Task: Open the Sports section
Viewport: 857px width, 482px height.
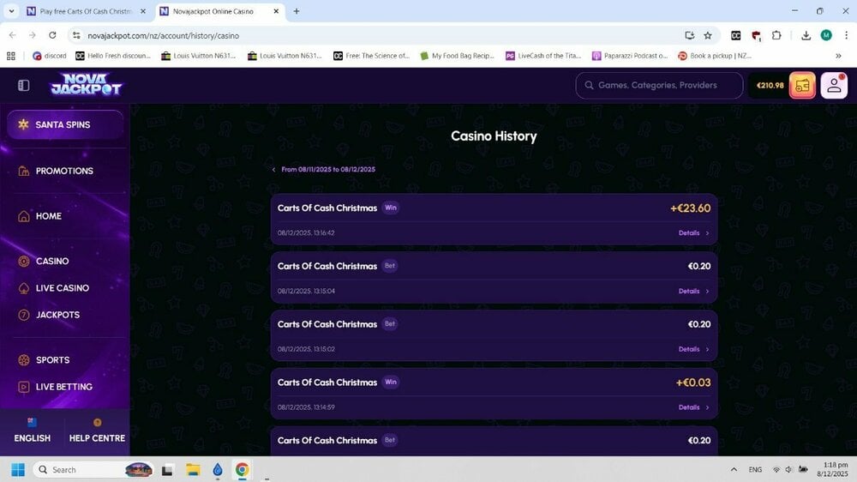Action: [52, 360]
